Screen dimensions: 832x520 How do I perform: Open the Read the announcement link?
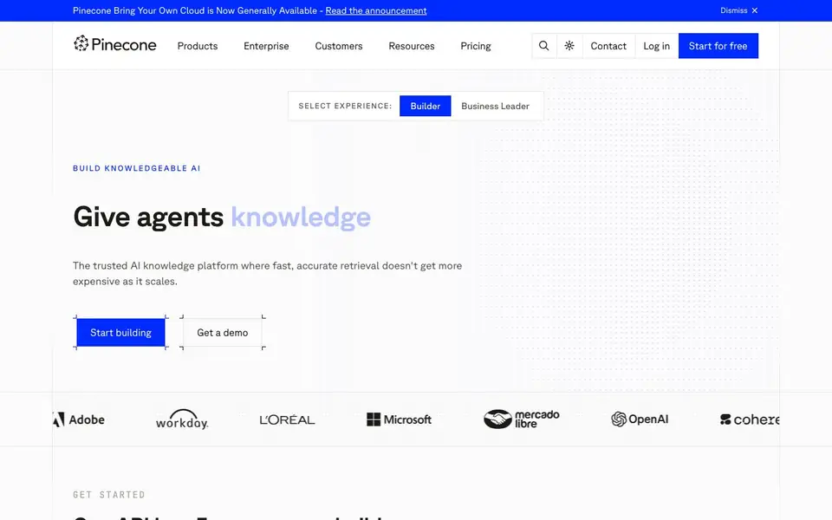coord(375,10)
